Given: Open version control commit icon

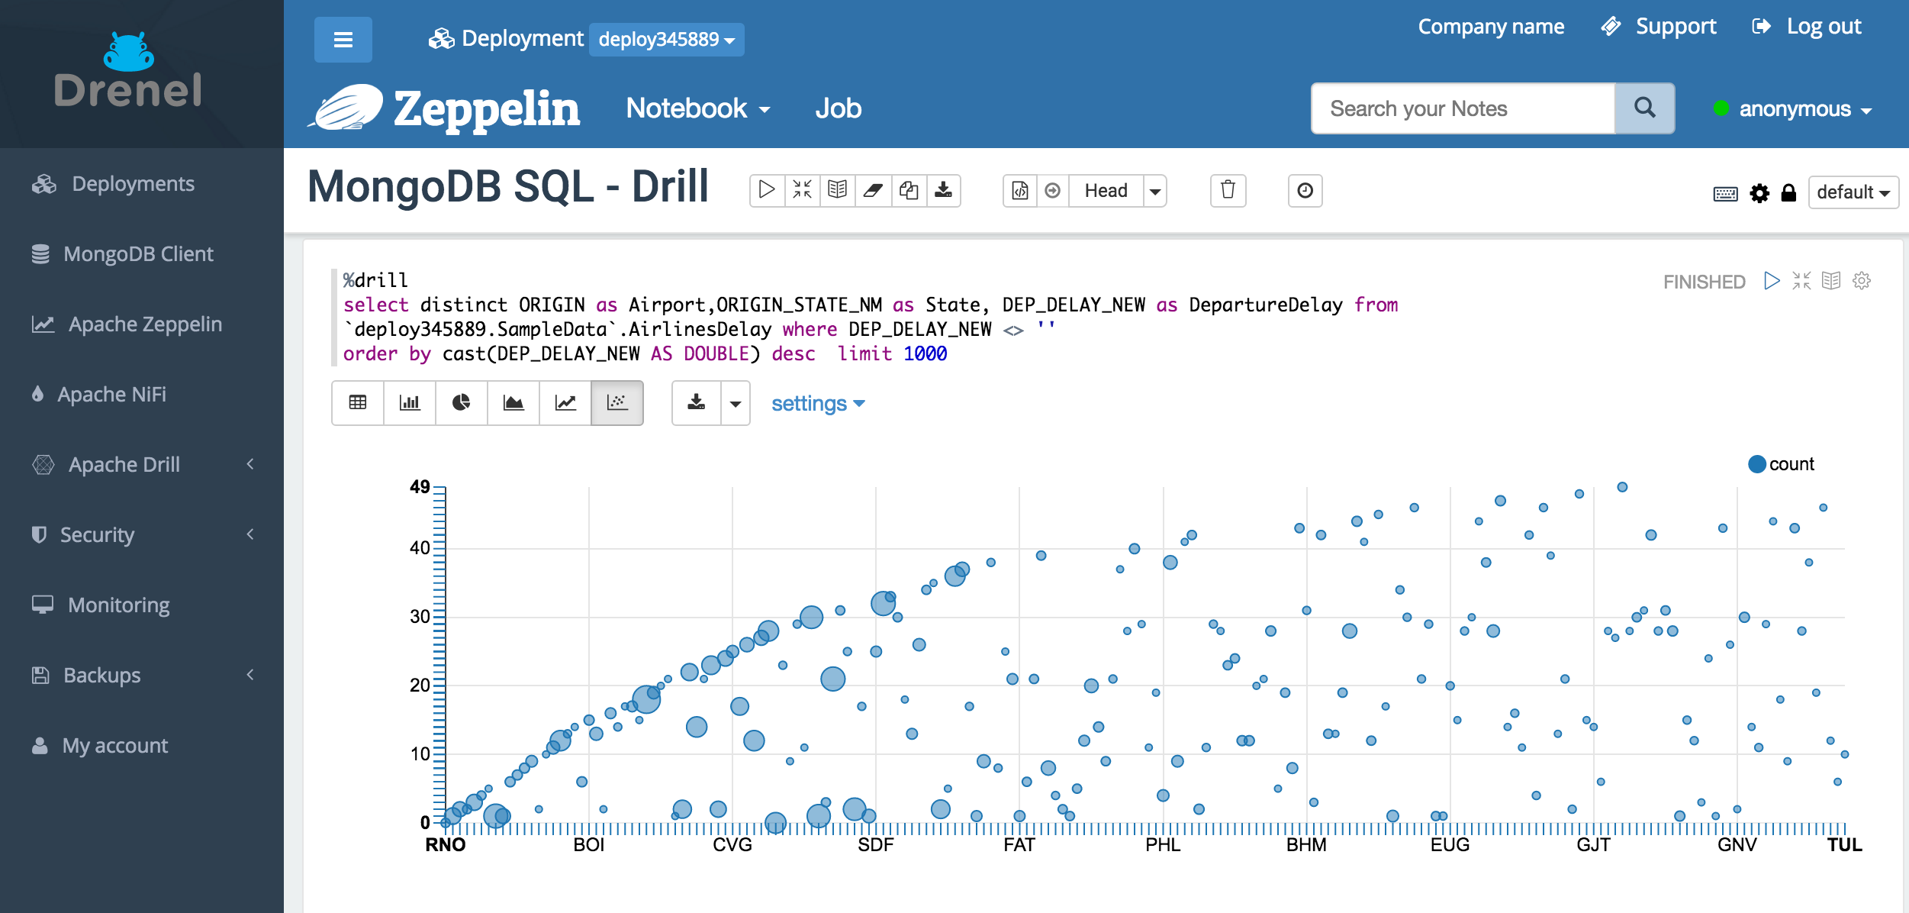Looking at the screenshot, I should pos(1020,190).
